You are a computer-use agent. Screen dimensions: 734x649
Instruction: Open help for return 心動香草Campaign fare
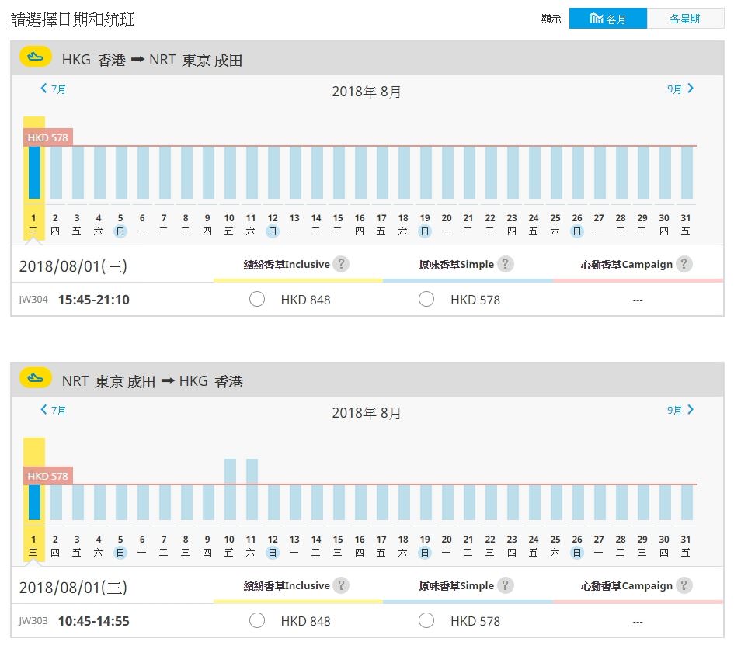[684, 585]
